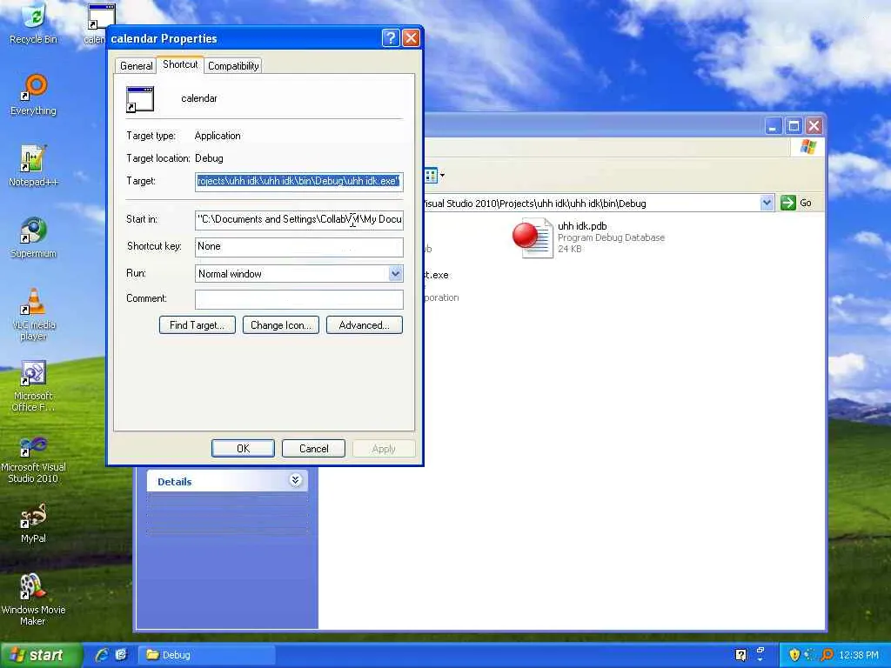Expand the Details panel chevron
This screenshot has width=891, height=668.
point(296,480)
